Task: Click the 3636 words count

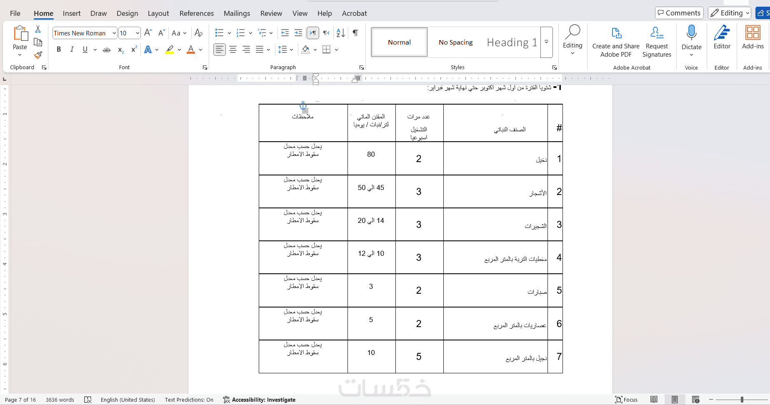Action: point(60,400)
